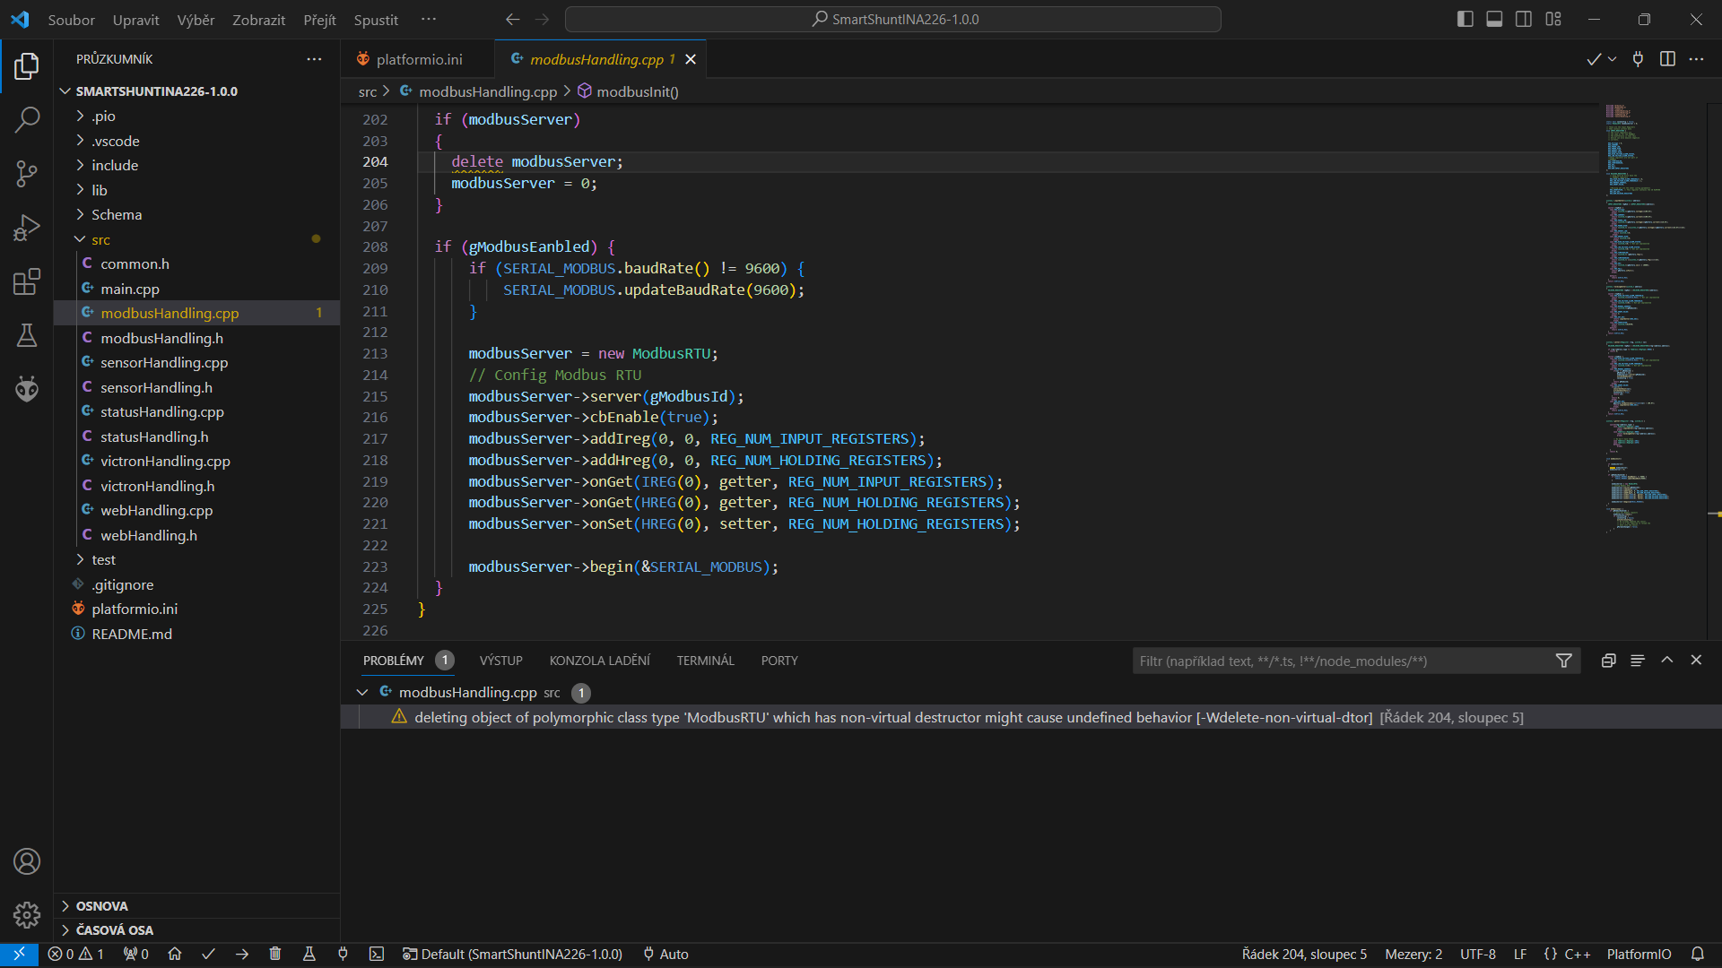Screen dimensions: 1722x968
Task: Switch to the TERMINÁL panel tab
Action: click(705, 661)
